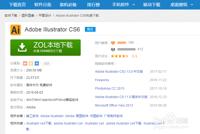Open the 美工软件 related collection link
This screenshot has height=134, width=200.
click(x=32, y=116)
